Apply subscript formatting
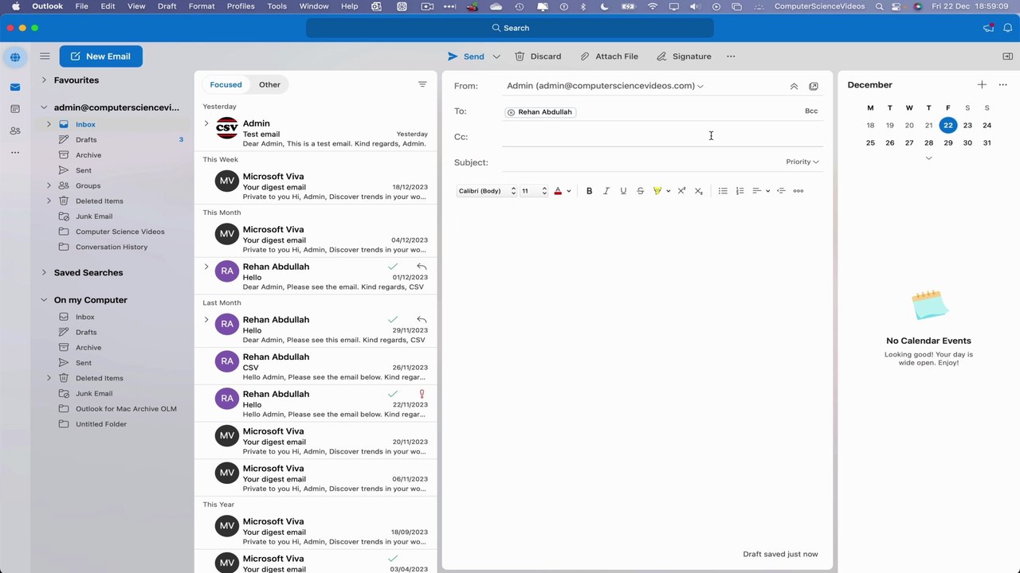 tap(699, 191)
